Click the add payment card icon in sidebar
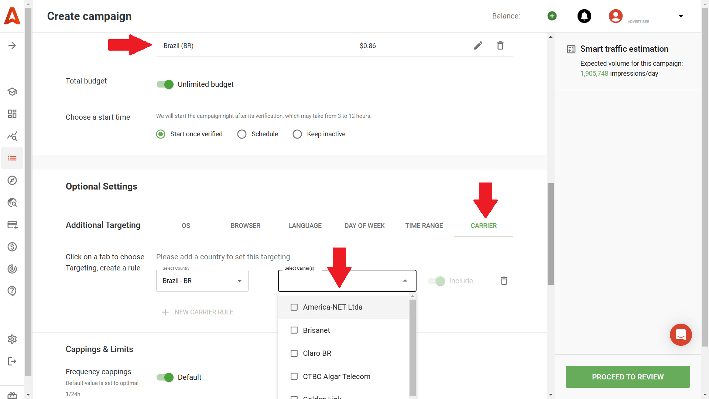 (12, 225)
